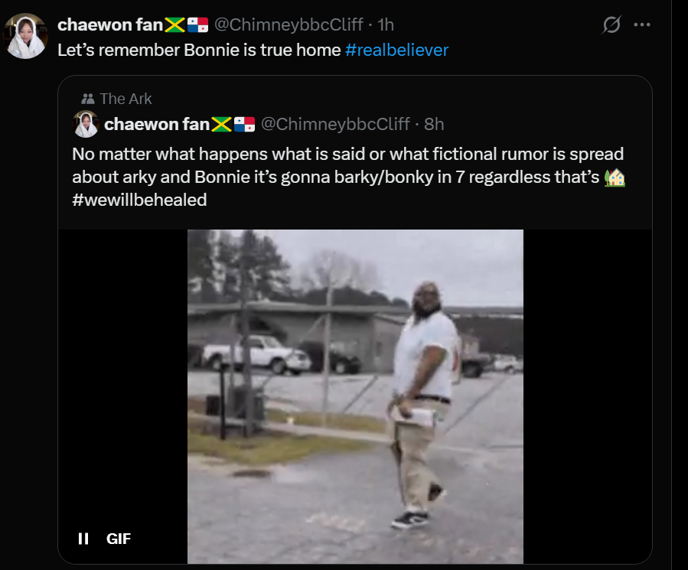Viewport: 688px width, 570px height.
Task: Click the GIF label badge
Action: 119,539
